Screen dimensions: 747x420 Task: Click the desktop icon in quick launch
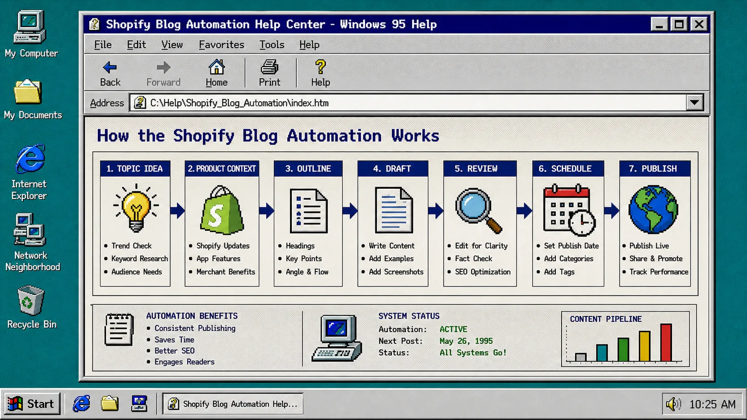click(x=139, y=403)
